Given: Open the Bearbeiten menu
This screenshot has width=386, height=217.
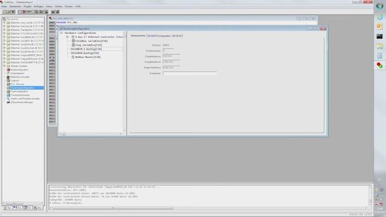Looking at the screenshot, I should point(15,7).
